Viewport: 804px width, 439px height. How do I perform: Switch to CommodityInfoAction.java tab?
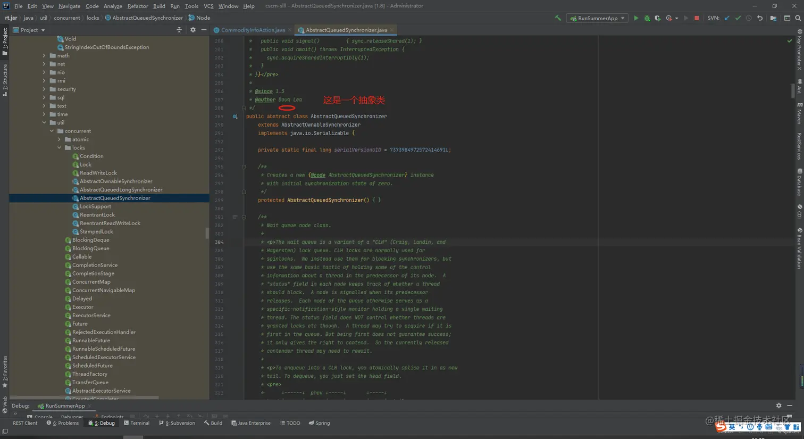(253, 30)
